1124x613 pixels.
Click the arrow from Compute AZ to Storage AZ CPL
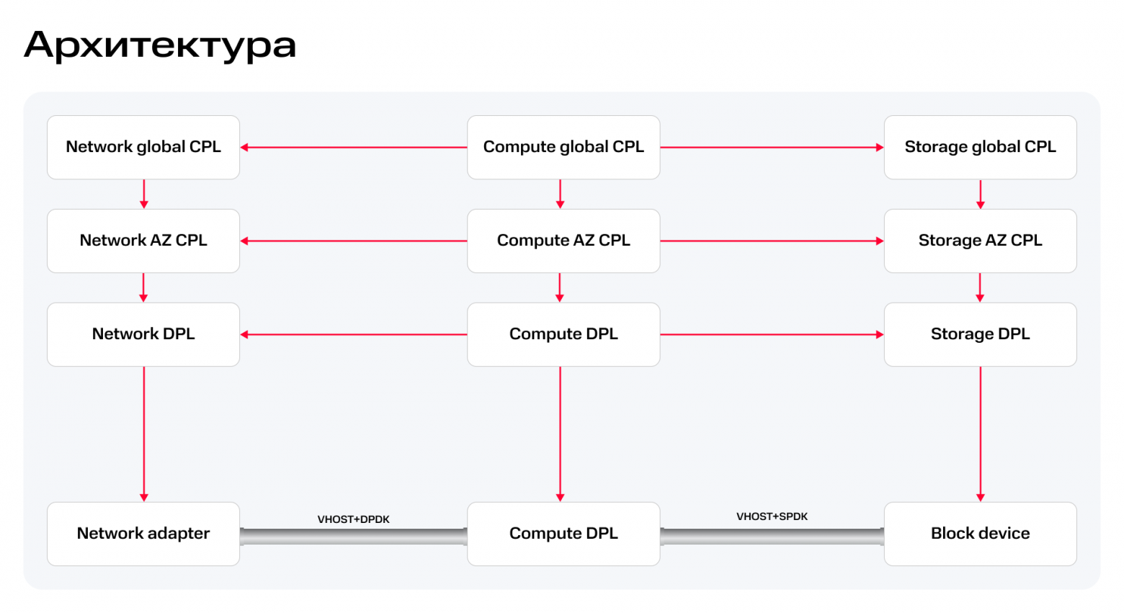pyautogui.click(x=772, y=241)
